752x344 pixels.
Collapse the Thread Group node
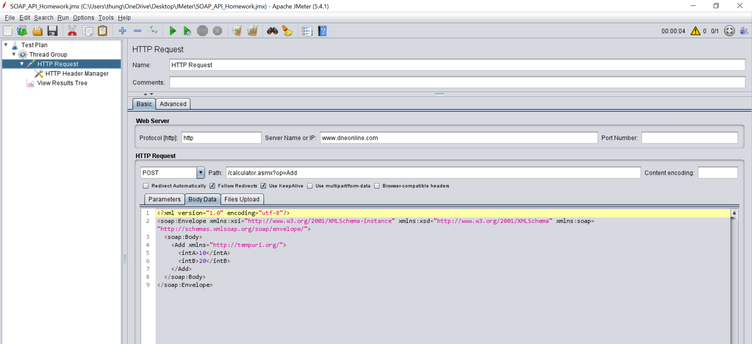click(14, 55)
